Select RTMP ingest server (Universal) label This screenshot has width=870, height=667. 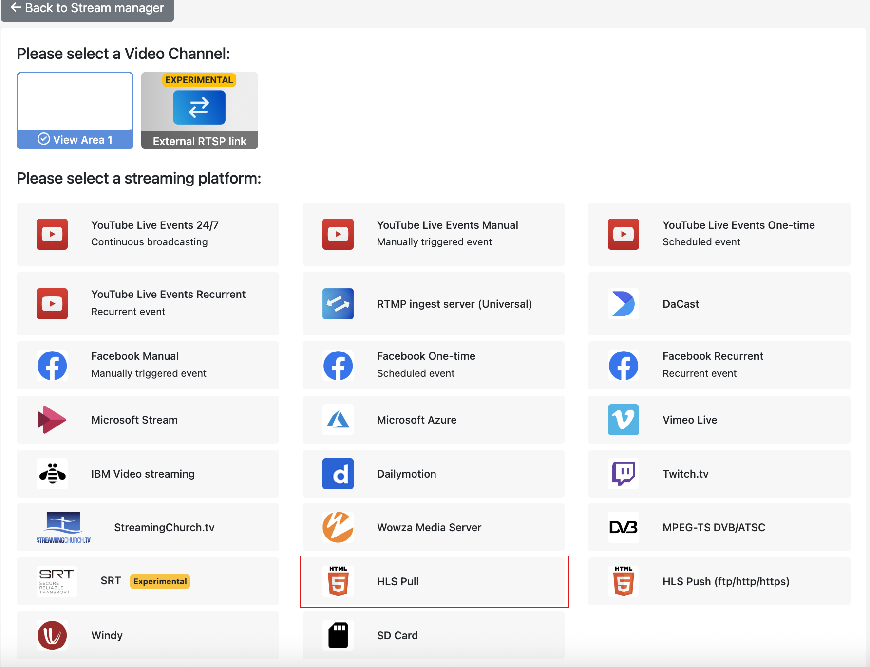(454, 304)
